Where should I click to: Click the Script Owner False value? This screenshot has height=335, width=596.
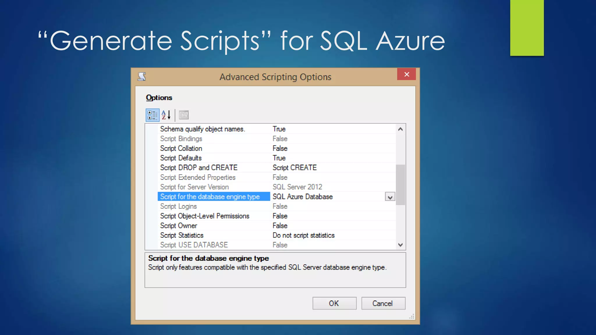pos(280,226)
